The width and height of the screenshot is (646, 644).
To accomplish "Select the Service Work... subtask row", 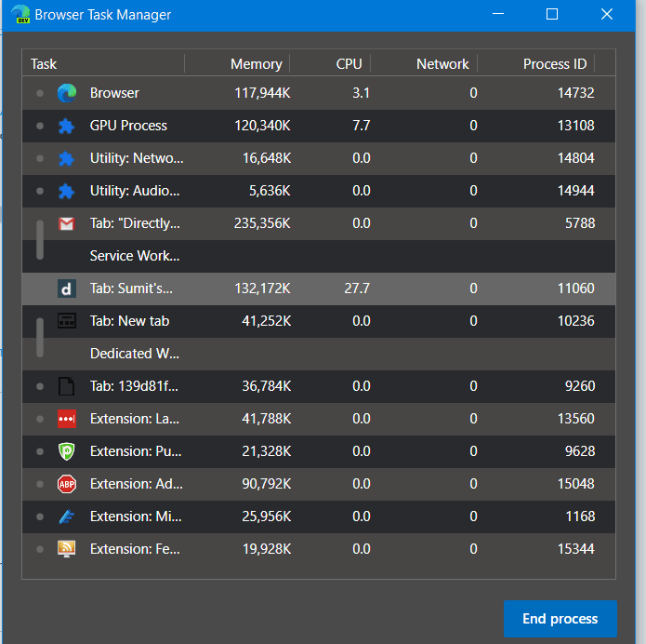I will click(x=319, y=256).
